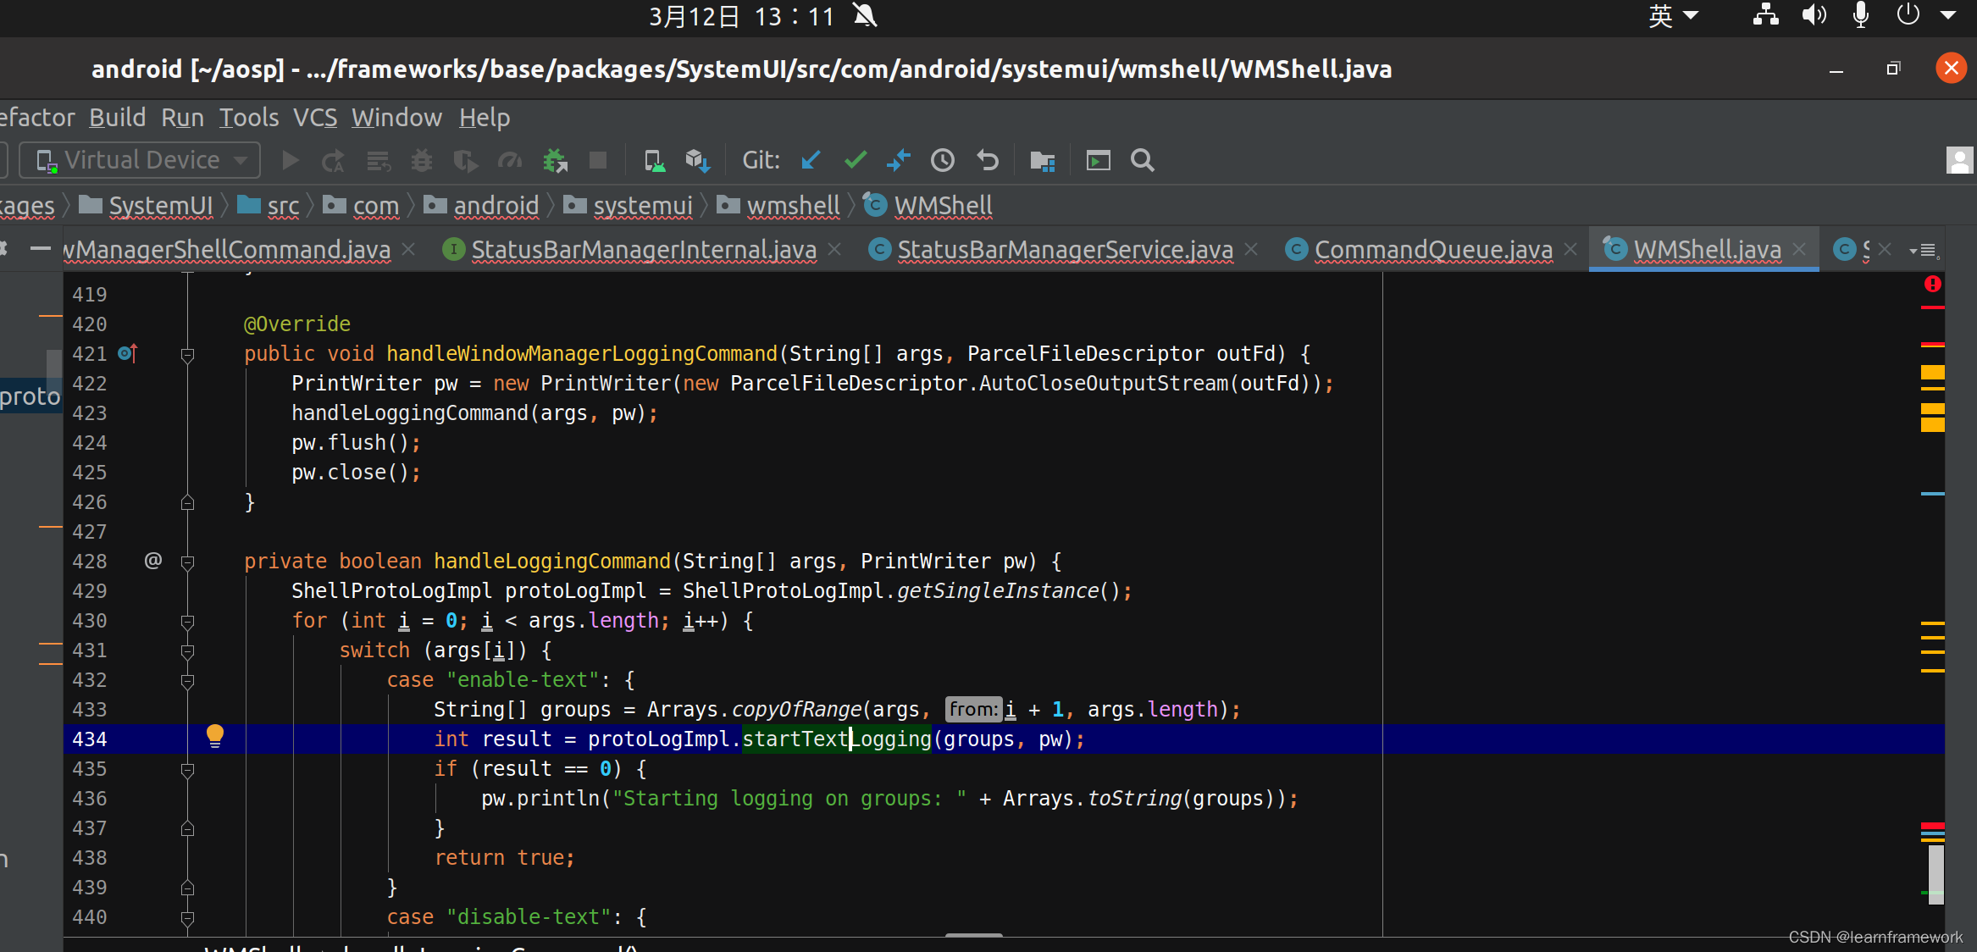
Task: Toggle the microphone input
Action: pos(1860,14)
